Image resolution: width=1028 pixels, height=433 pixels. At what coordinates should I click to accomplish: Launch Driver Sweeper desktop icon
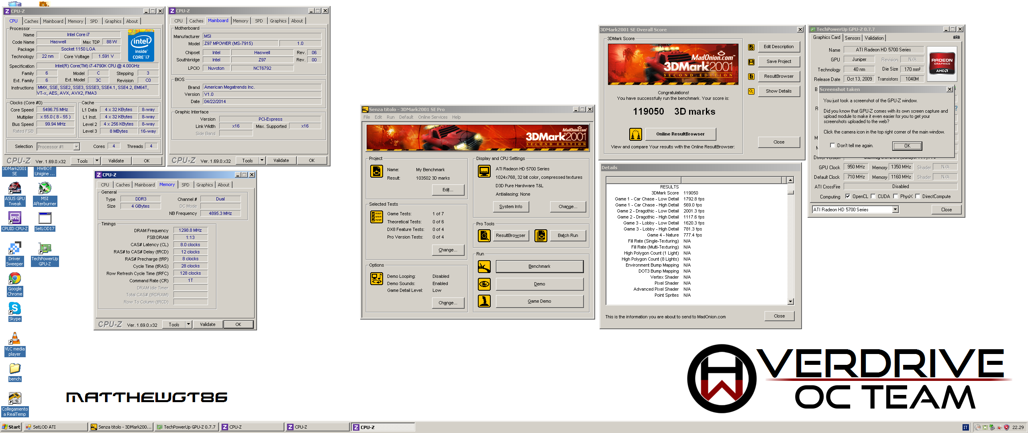pyautogui.click(x=14, y=254)
